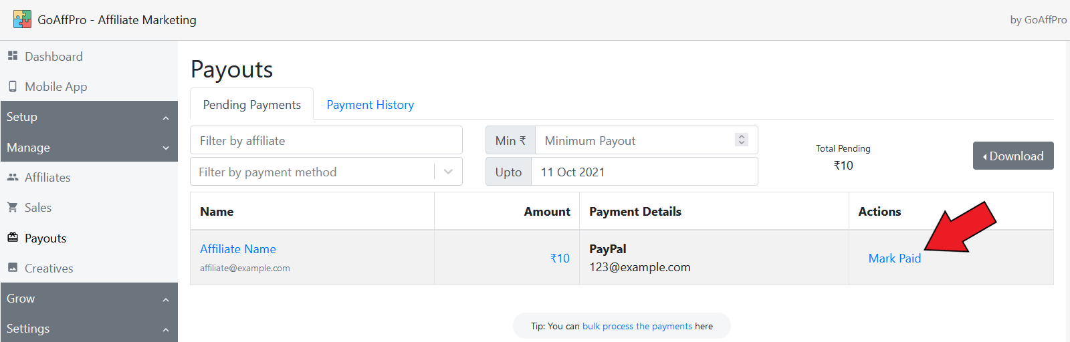This screenshot has height=342, width=1070.
Task: Select the Pending Payments tab
Action: [251, 105]
